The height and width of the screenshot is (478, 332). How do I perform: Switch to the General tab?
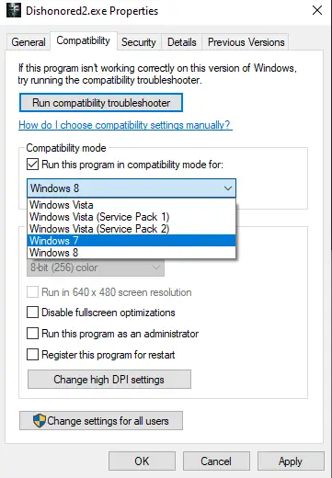[x=29, y=42]
